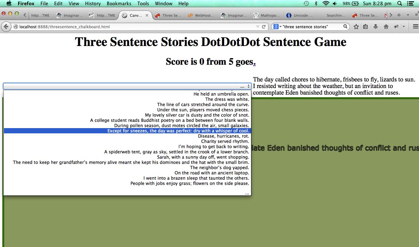Open the History menu

point(93,4)
